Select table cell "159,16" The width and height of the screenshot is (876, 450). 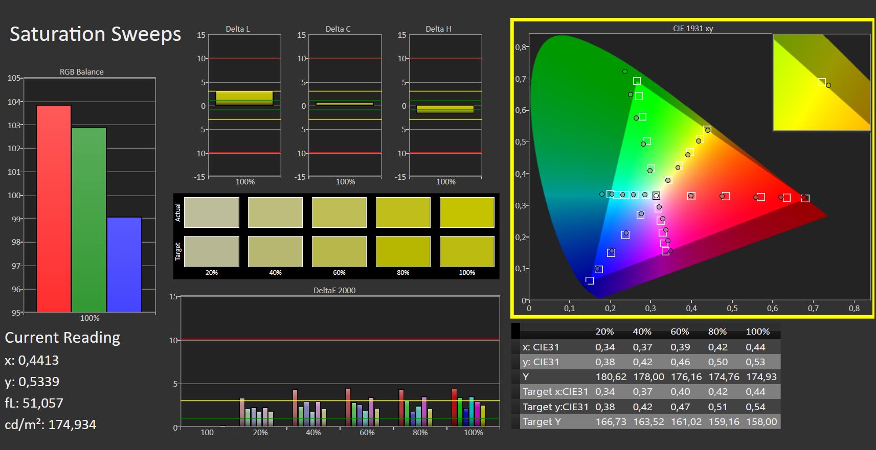point(724,422)
